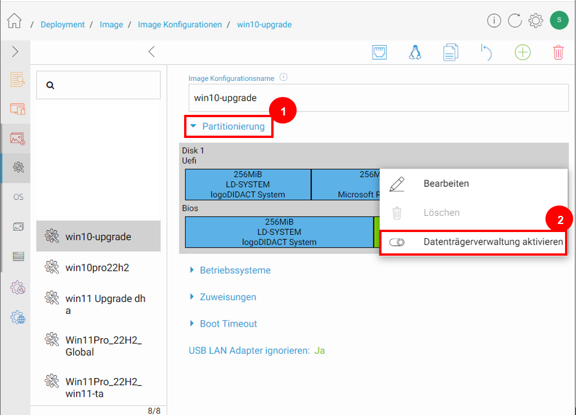Image resolution: width=576 pixels, height=415 pixels.
Task: Select Löschen in the context menu
Action: [473, 212]
